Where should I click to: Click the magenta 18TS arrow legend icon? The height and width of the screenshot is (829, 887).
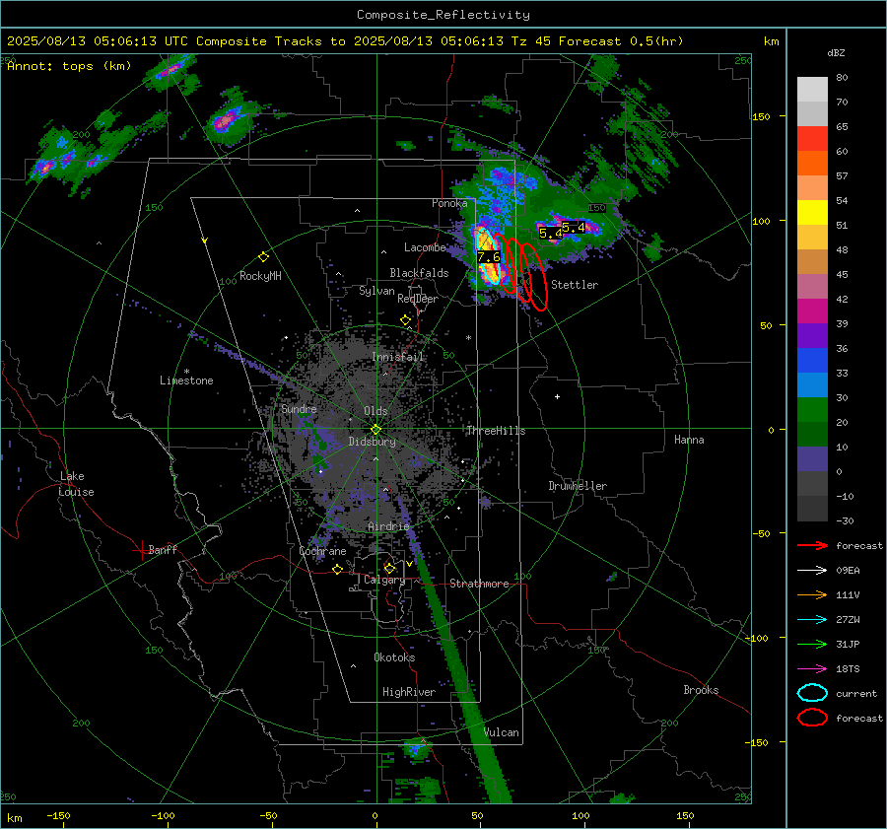point(812,669)
